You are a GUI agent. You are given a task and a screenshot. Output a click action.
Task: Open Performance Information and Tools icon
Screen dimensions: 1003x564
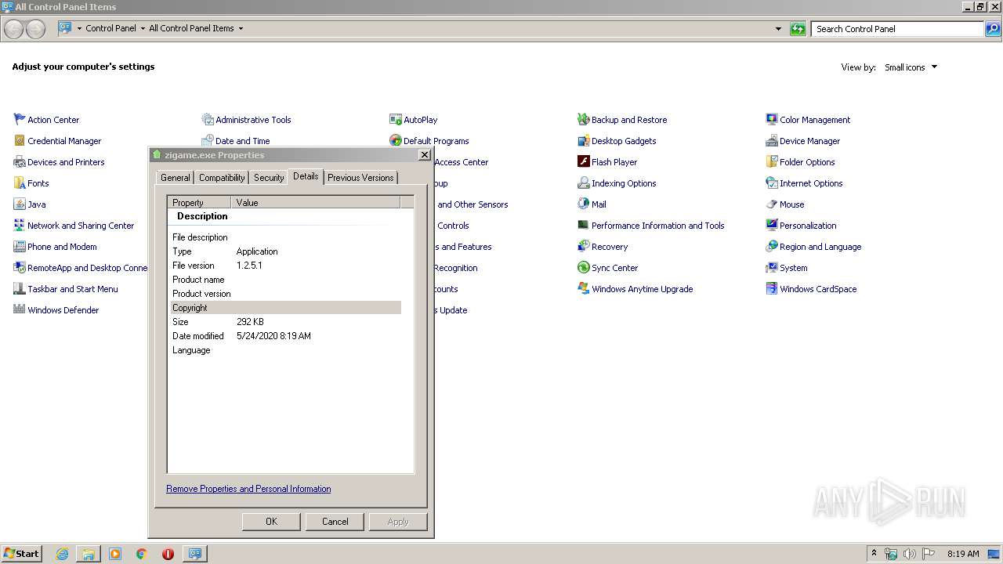click(584, 225)
